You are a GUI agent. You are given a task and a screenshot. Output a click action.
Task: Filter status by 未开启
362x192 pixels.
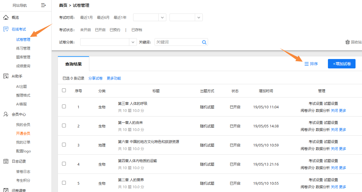[86, 30]
